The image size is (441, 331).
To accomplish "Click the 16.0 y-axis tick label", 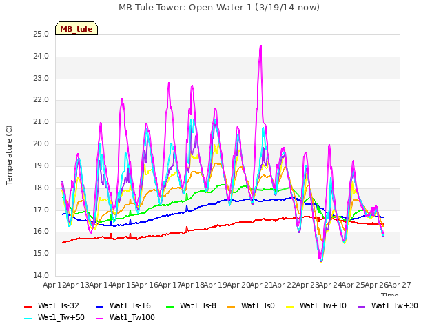I will pyautogui.click(x=41, y=232).
